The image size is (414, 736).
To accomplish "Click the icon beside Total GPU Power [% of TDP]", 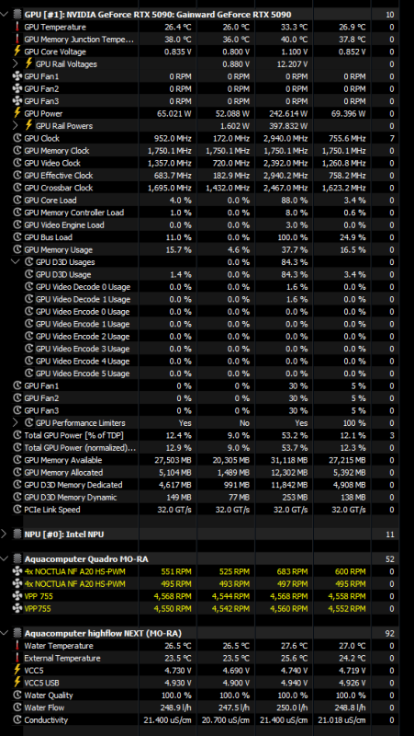I will click(x=17, y=435).
